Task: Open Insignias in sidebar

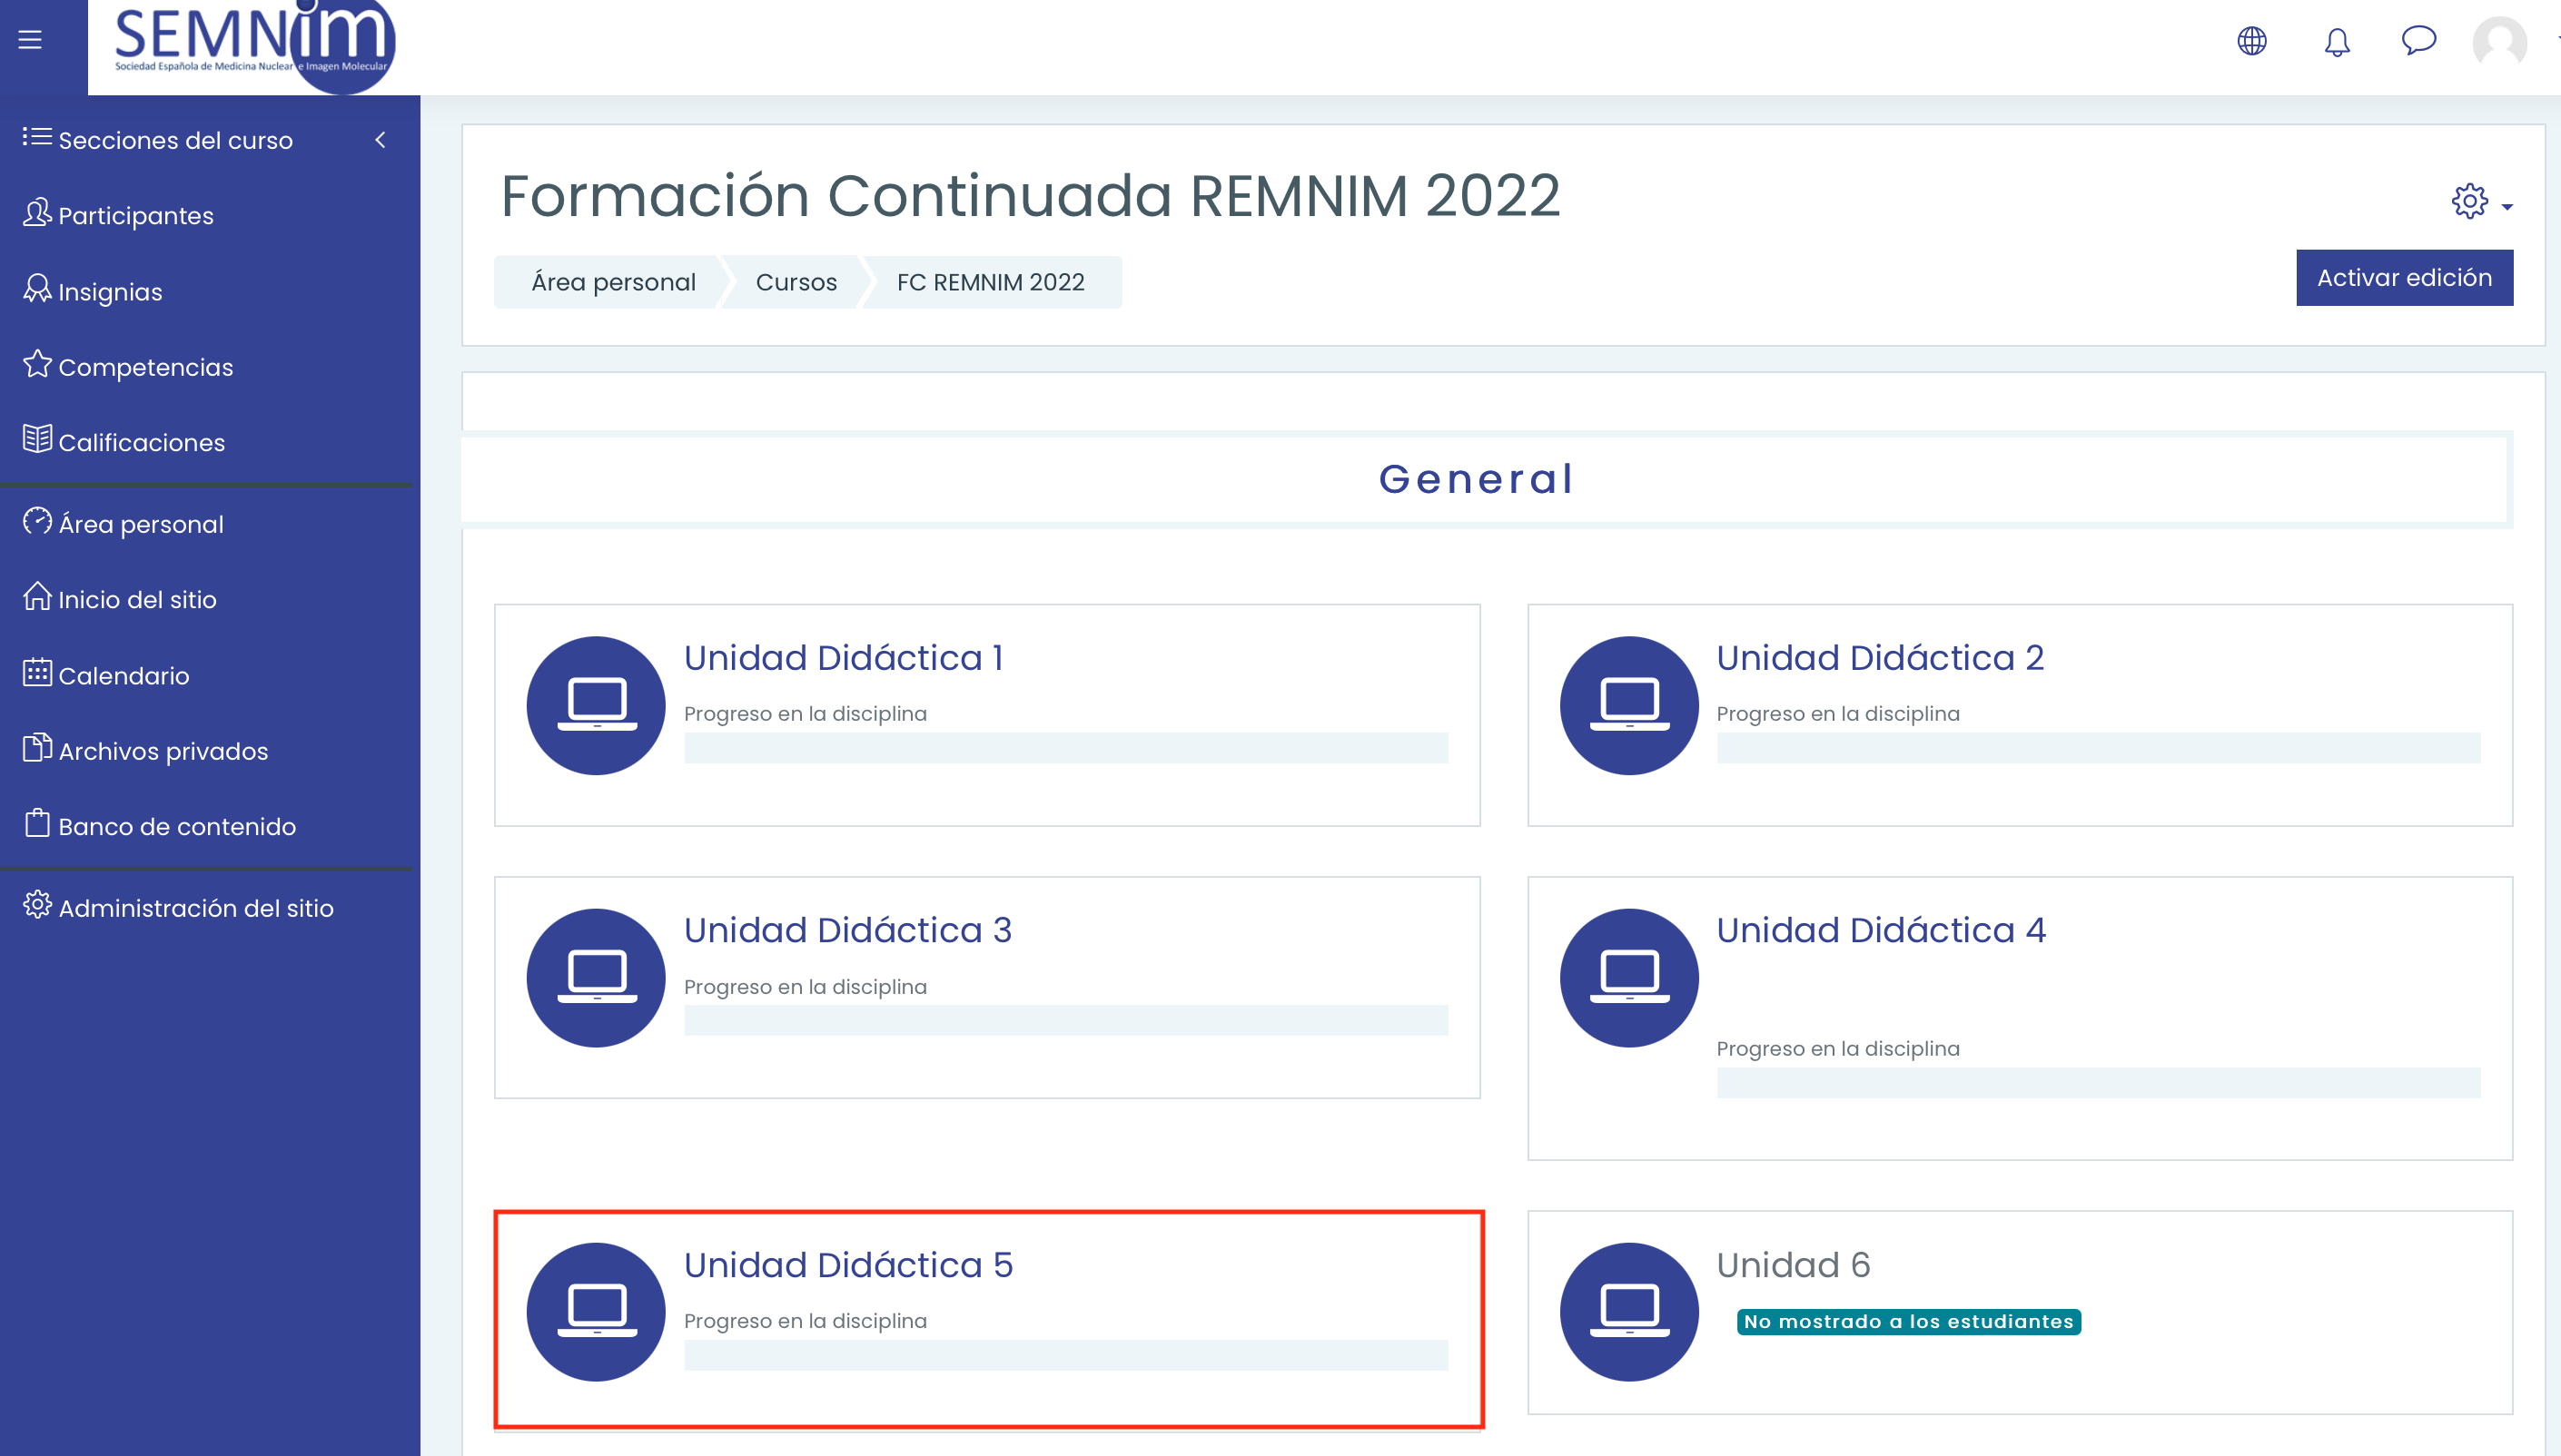Action: (110, 292)
